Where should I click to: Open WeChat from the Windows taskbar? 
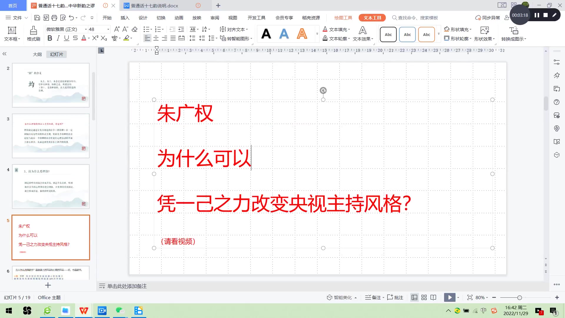pos(120,311)
